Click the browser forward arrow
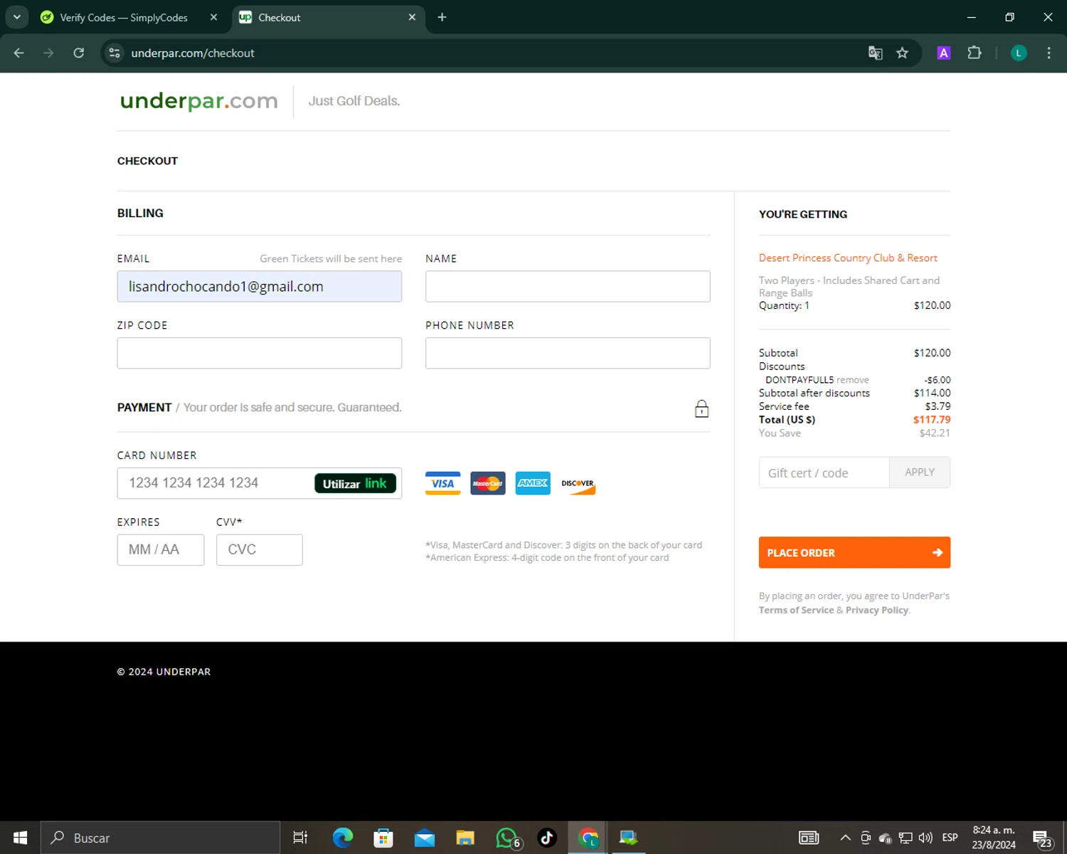 tap(48, 53)
